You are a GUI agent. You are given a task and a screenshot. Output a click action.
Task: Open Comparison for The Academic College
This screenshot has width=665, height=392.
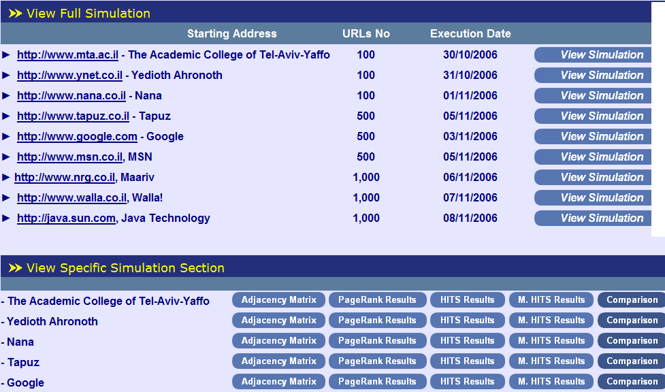[632, 300]
